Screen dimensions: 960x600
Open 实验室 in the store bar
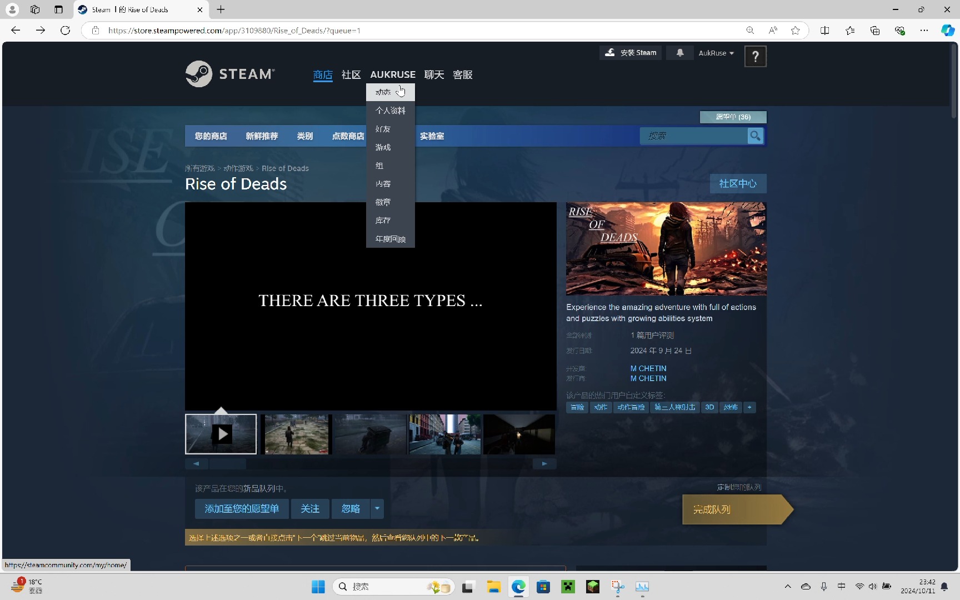coord(432,136)
